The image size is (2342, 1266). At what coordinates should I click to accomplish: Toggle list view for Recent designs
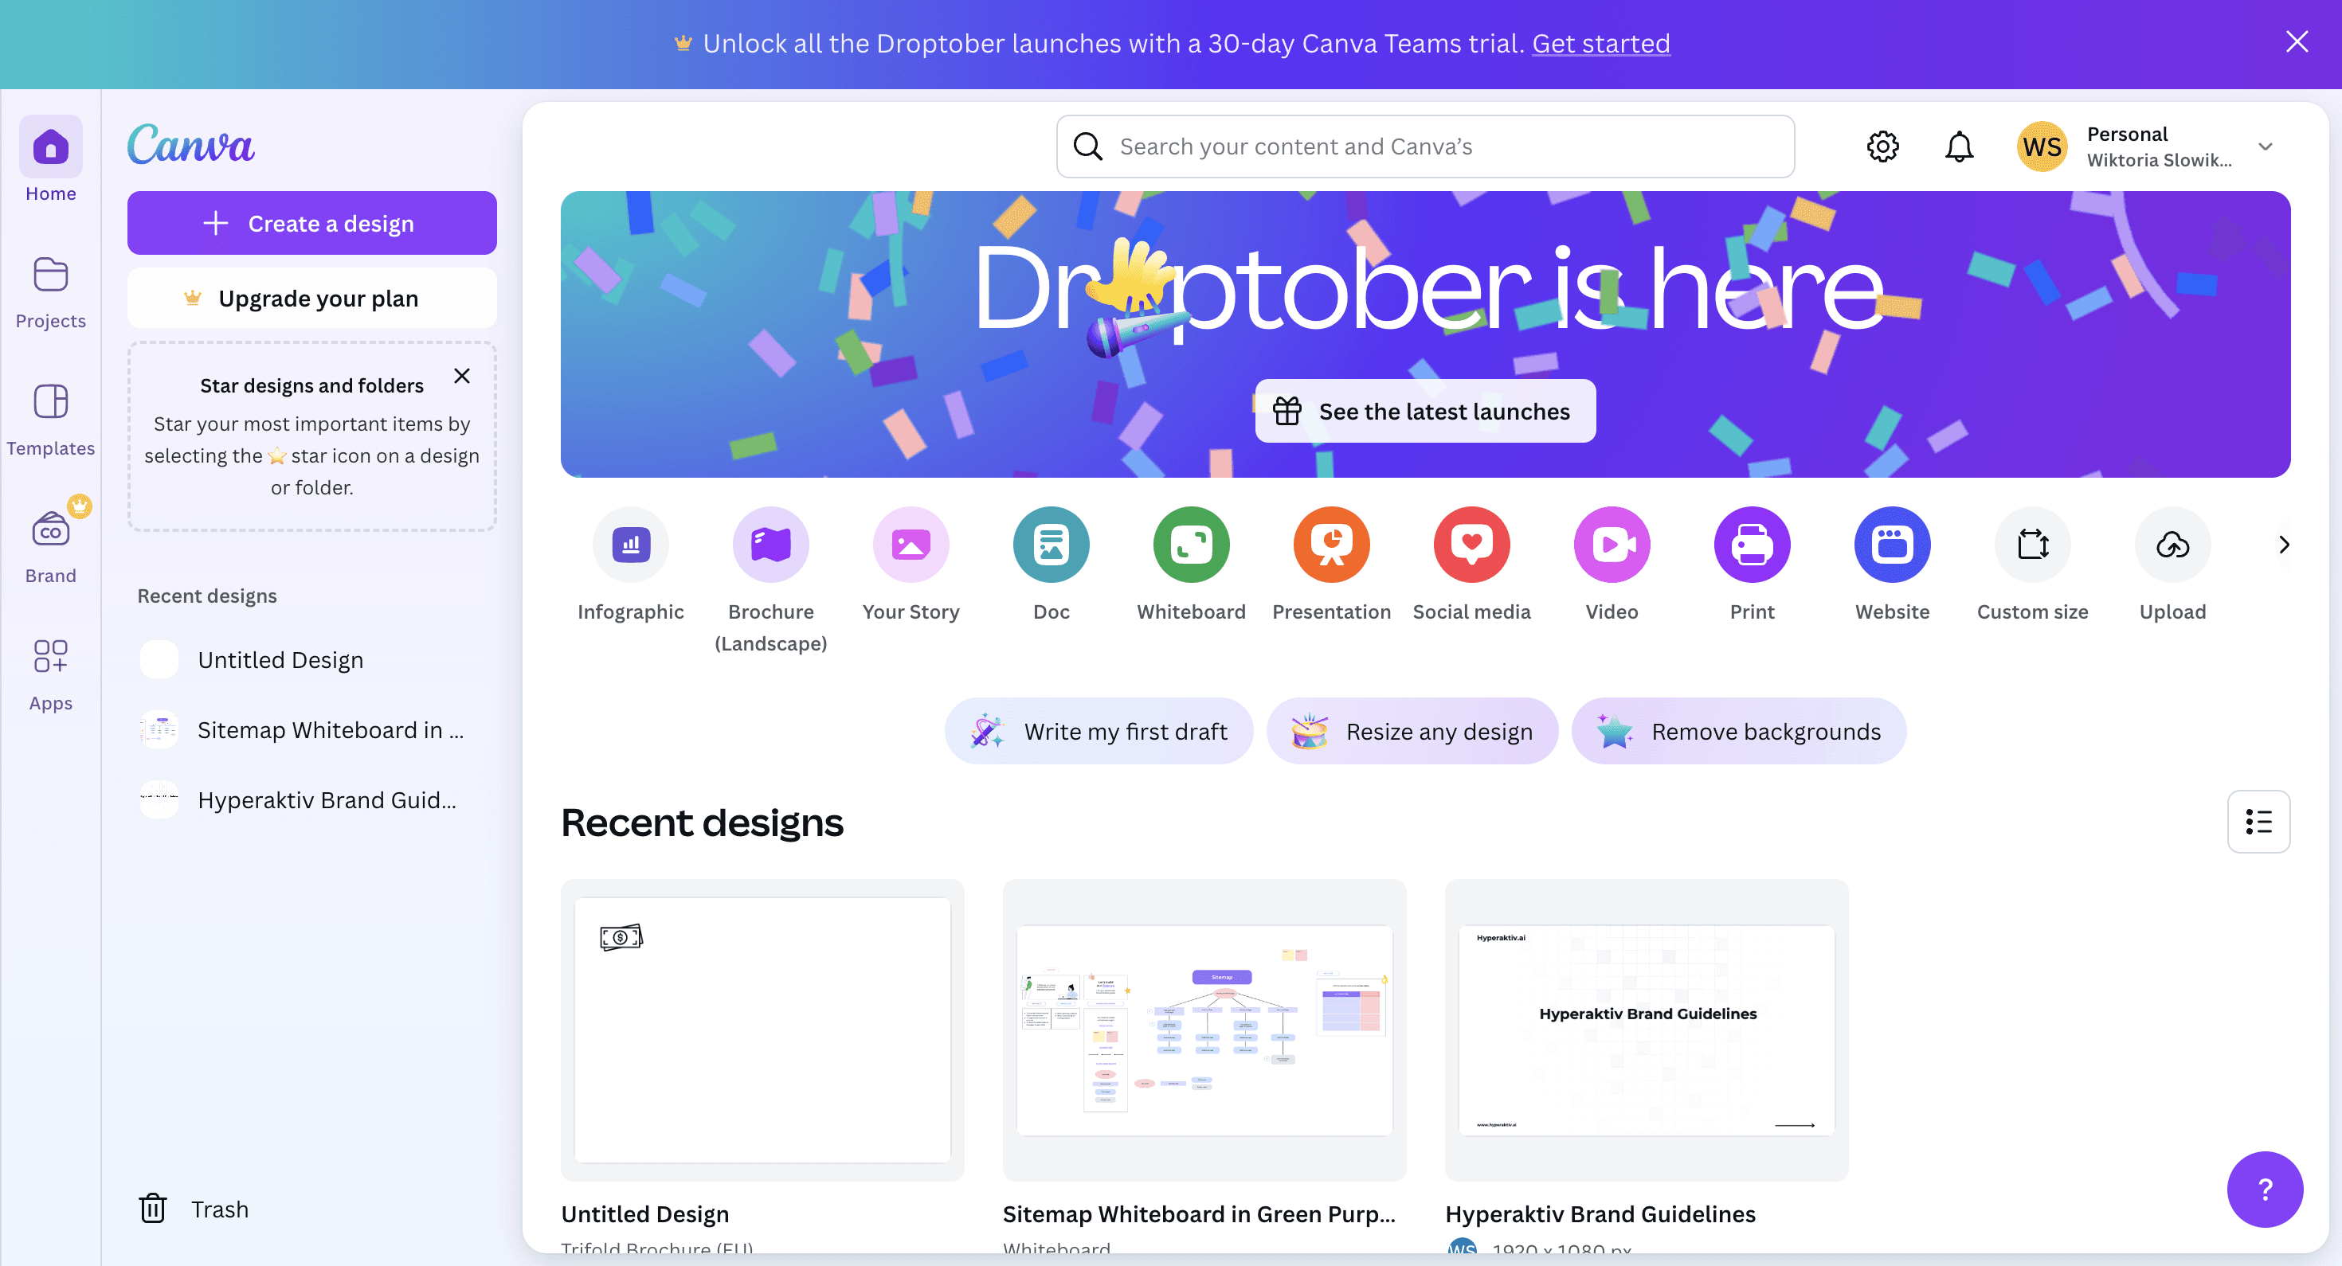pos(2259,822)
